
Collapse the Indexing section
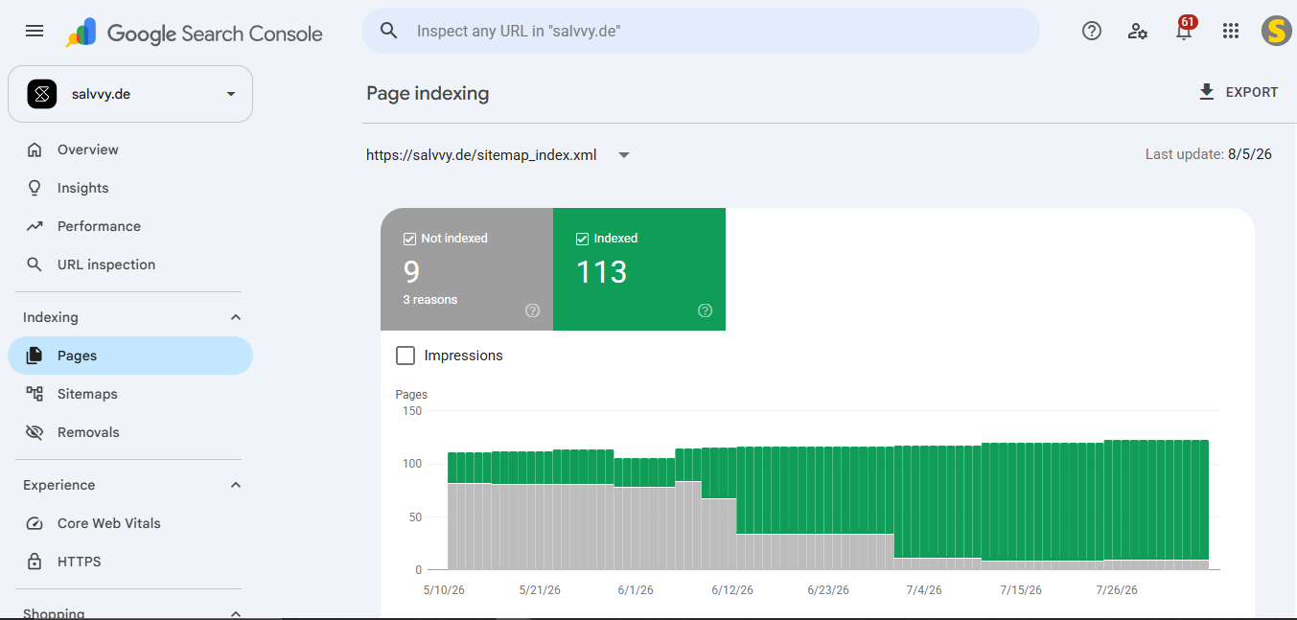(x=236, y=317)
